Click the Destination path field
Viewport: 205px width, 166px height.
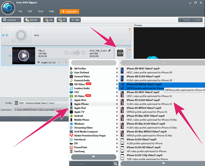tap(41, 110)
